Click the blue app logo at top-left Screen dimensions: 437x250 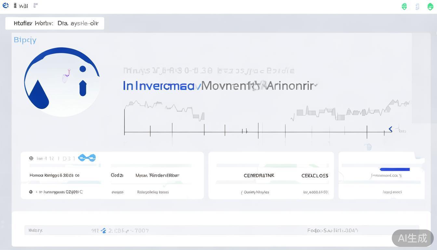click(x=6, y=5)
